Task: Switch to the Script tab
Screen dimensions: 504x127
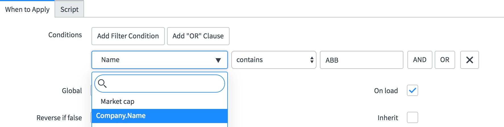Action: click(x=69, y=9)
